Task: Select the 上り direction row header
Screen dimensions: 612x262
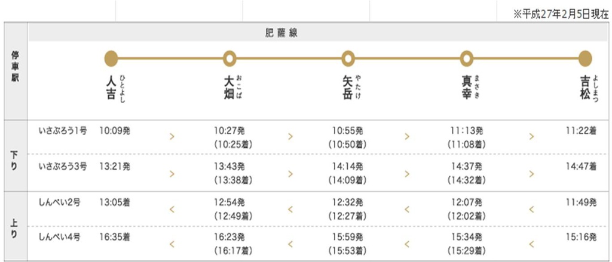Action: pyautogui.click(x=14, y=226)
